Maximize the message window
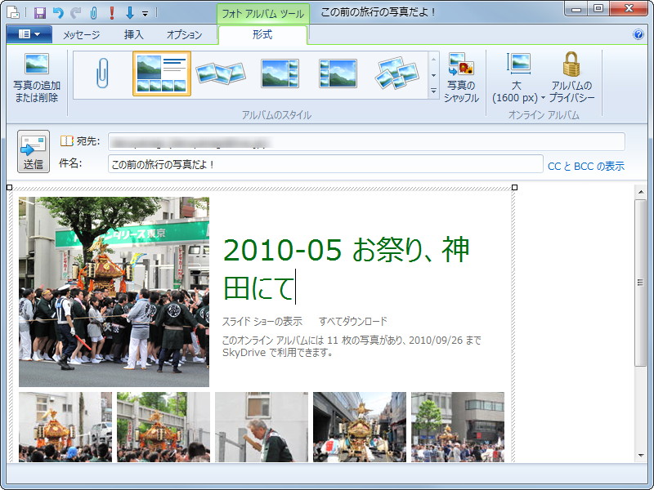 pyautogui.click(x=598, y=9)
